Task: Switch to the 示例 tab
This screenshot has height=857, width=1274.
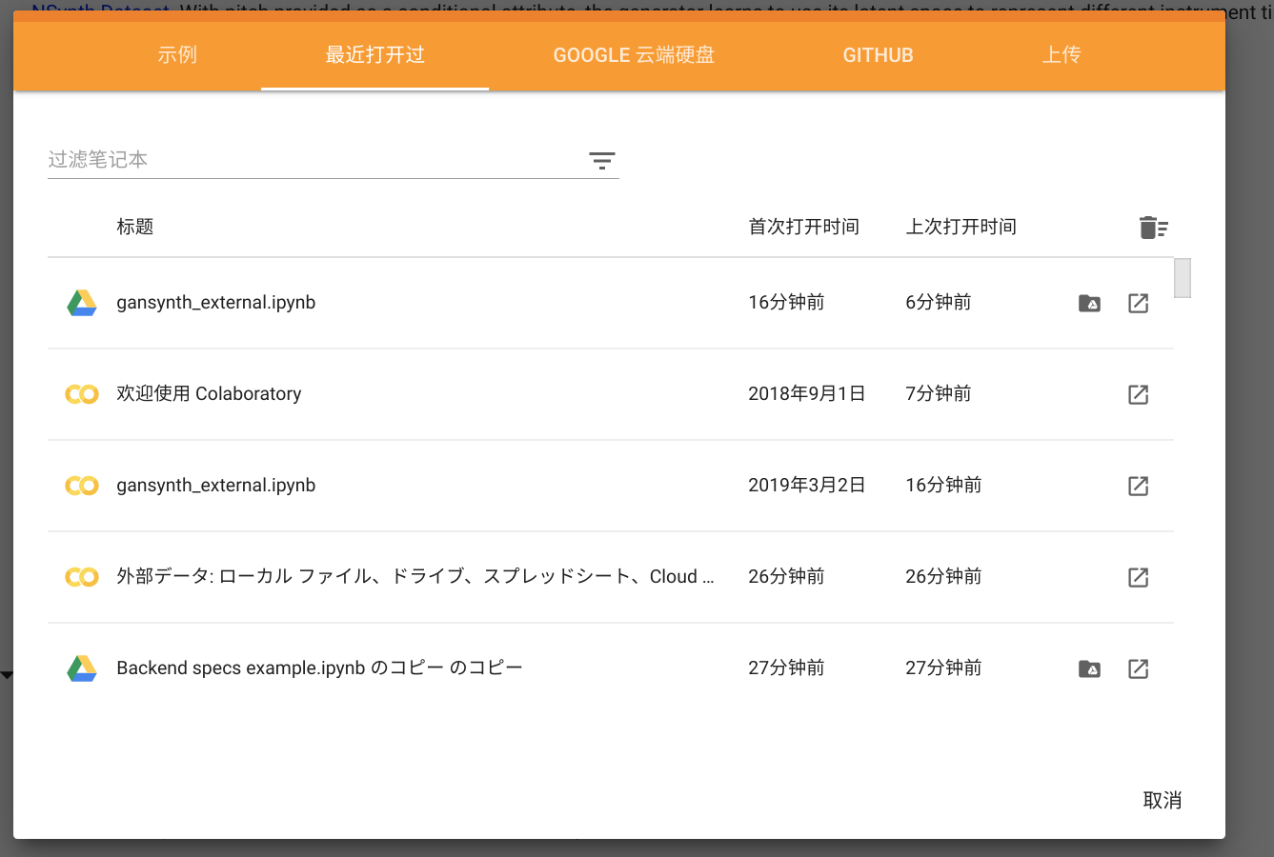Action: (x=177, y=55)
